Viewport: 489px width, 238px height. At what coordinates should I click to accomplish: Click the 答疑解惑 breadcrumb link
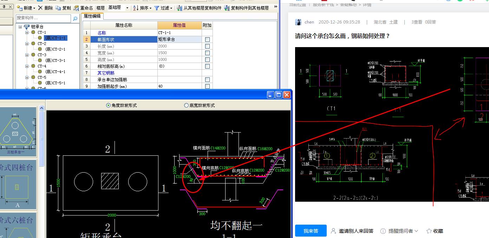click(x=348, y=5)
